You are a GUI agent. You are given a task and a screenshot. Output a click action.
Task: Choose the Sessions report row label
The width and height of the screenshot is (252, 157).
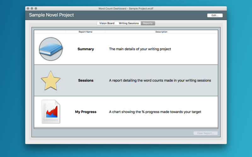(86, 80)
